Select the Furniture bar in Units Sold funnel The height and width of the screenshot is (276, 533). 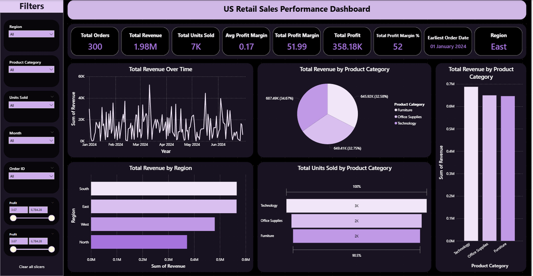[357, 236]
